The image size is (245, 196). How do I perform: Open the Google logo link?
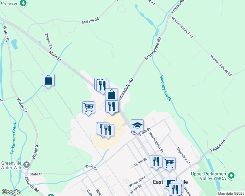(x=11, y=192)
